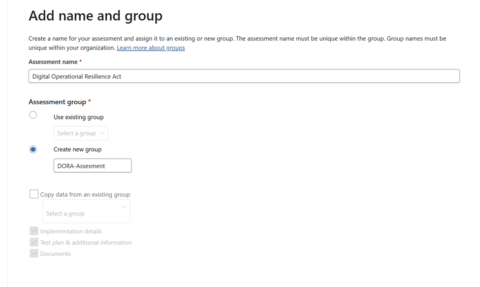
Task: Click the Assessment name text field
Action: [244, 76]
